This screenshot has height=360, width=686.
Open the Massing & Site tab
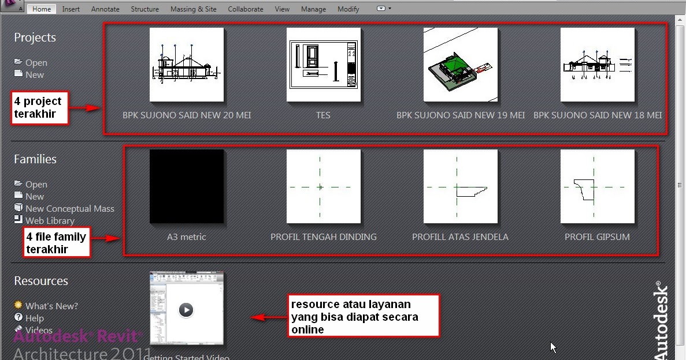click(x=194, y=9)
